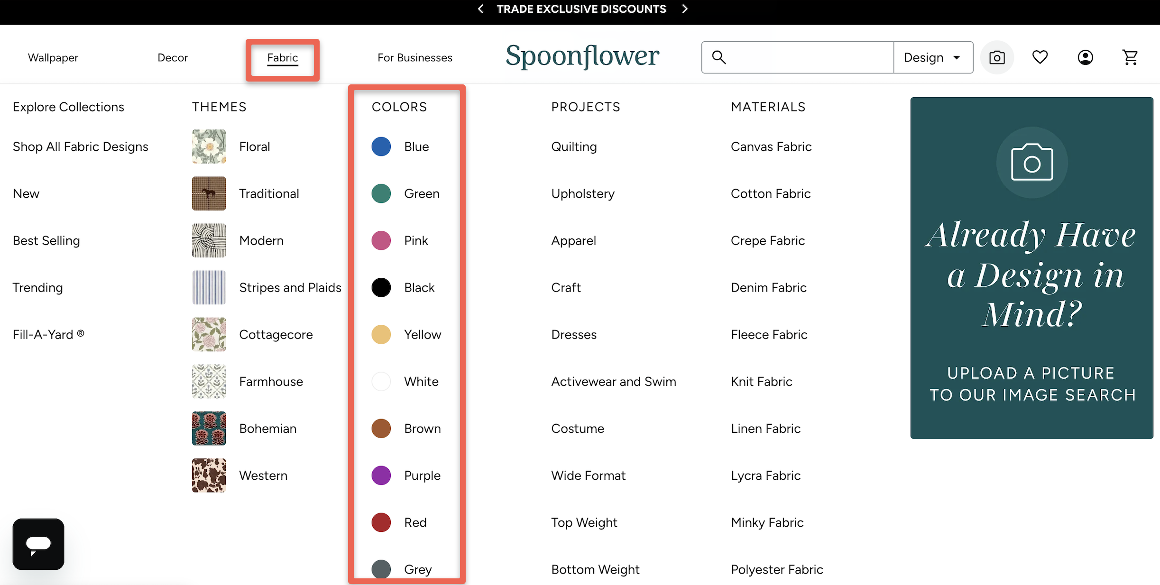Open the Wide Format link
The image size is (1160, 585).
pyautogui.click(x=588, y=475)
